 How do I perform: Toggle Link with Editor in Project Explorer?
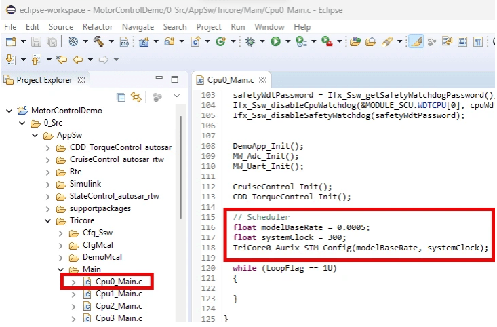(x=135, y=97)
